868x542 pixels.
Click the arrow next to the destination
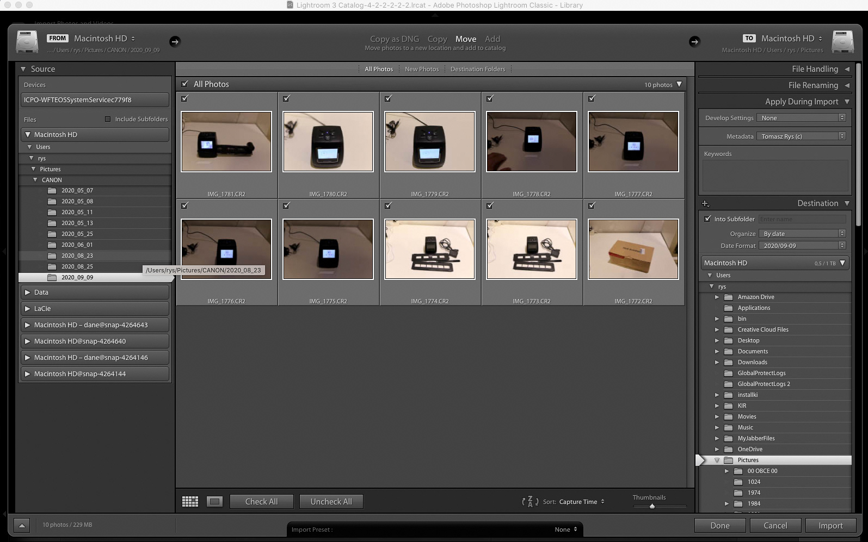[694, 41]
